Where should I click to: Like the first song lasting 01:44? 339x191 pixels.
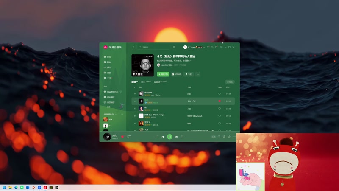[220, 94]
